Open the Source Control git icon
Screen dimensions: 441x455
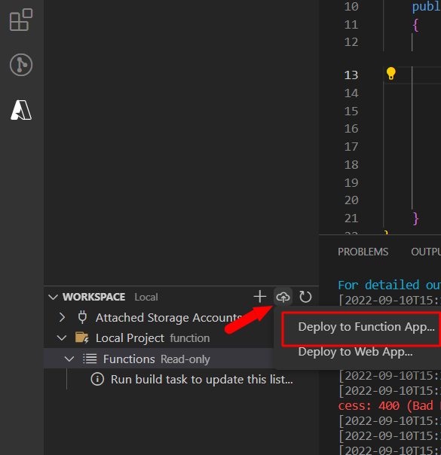(21, 65)
